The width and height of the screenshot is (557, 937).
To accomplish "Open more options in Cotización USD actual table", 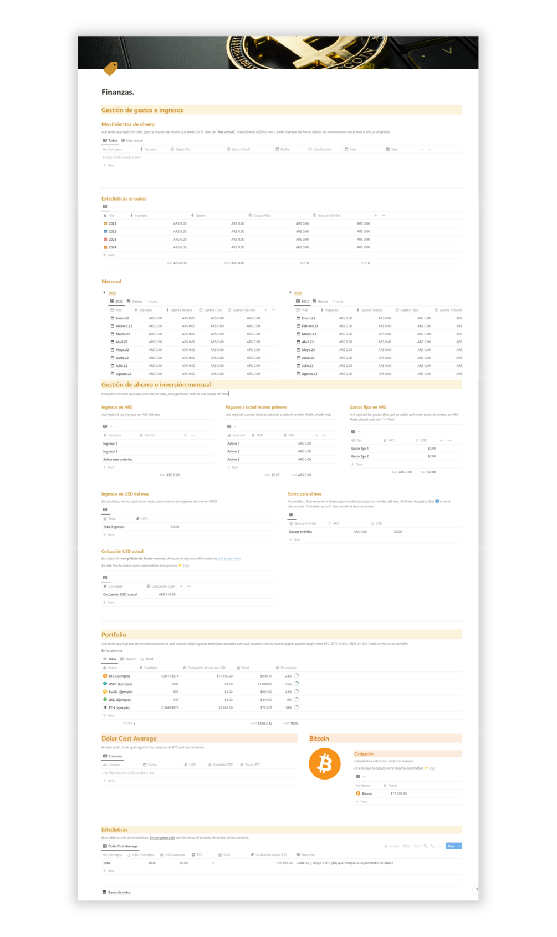I will [x=189, y=586].
